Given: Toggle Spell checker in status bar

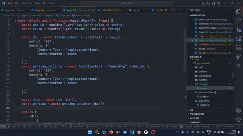Looking at the screenshot, I should (x=217, y=127).
